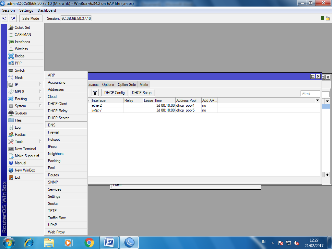
Task: Click Exit in the sidebar
Action: click(26, 177)
